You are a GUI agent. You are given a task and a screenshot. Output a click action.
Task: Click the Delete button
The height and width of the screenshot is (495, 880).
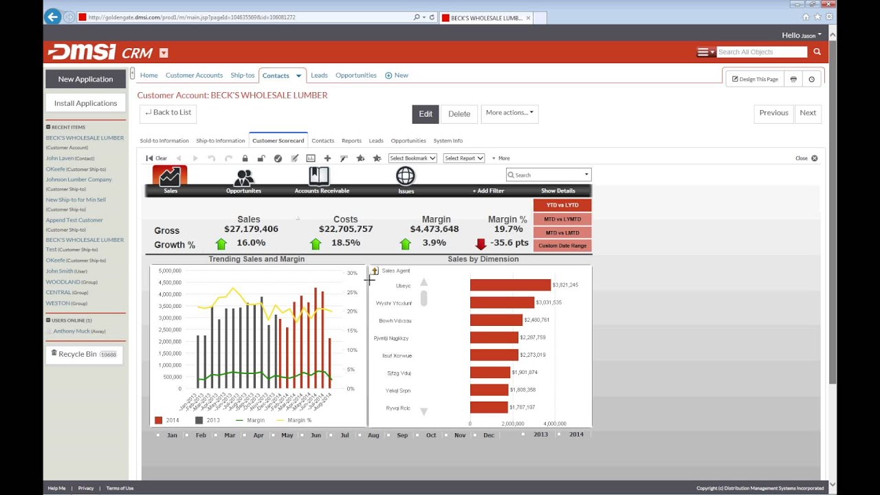tap(459, 114)
